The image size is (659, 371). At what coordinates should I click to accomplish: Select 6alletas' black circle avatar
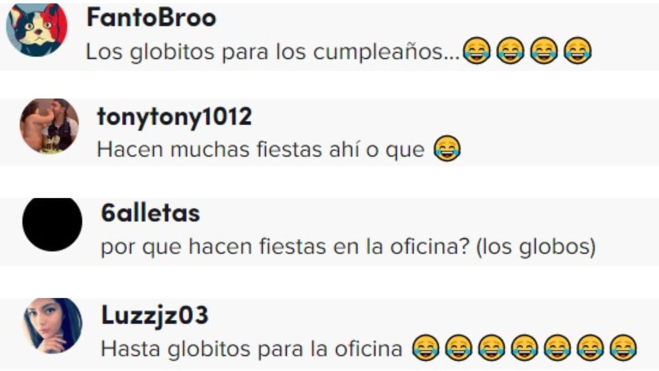coord(52,224)
